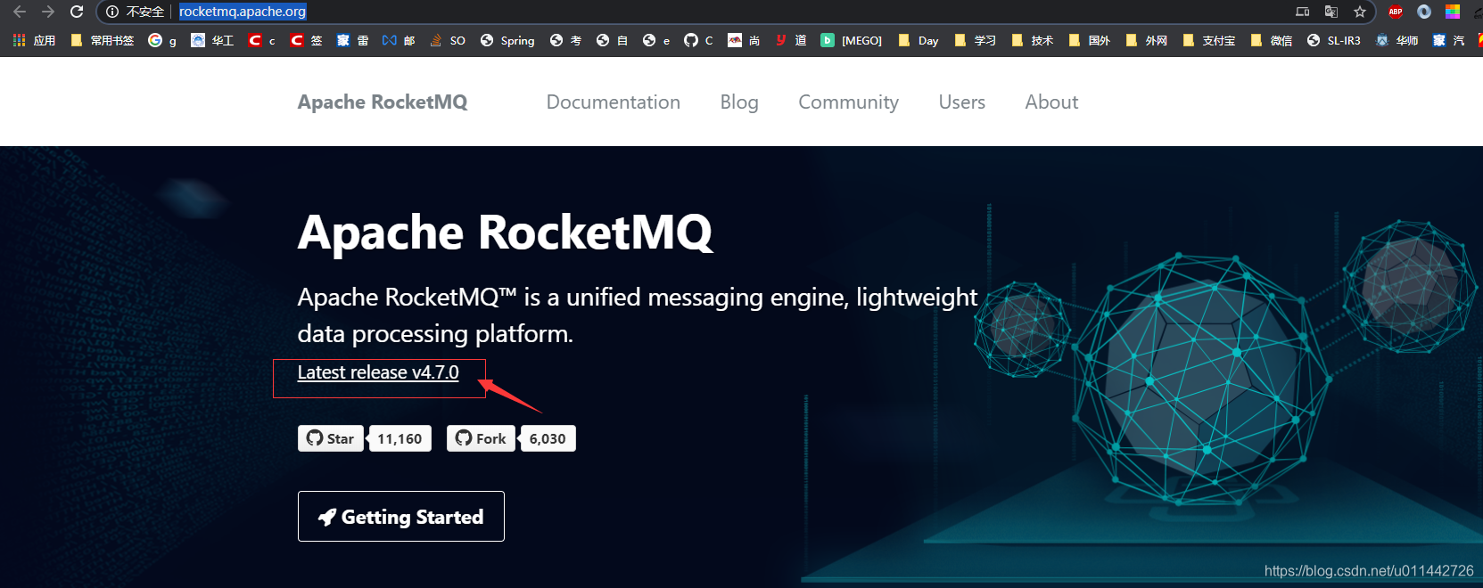
Task: Open the About nav menu
Action: (1051, 102)
